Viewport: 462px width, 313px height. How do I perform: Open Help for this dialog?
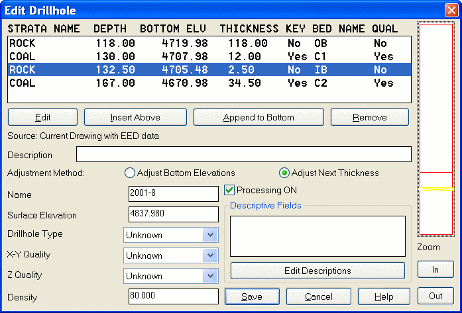[384, 296]
